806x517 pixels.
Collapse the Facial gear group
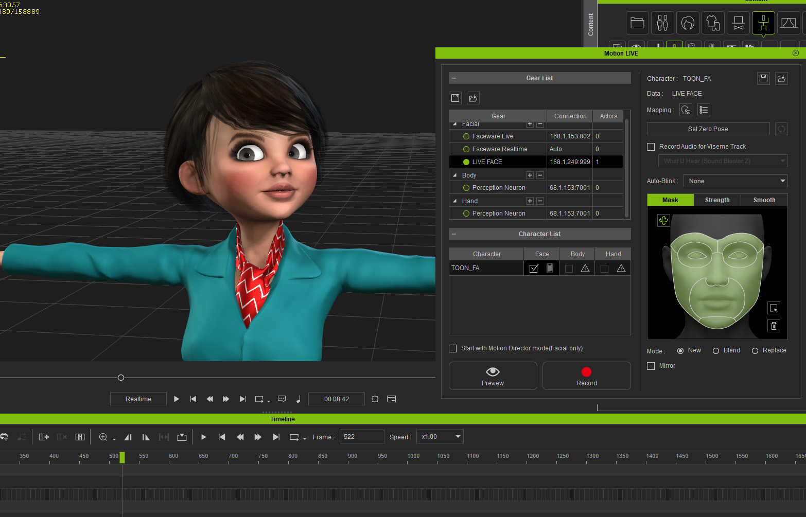pos(454,124)
